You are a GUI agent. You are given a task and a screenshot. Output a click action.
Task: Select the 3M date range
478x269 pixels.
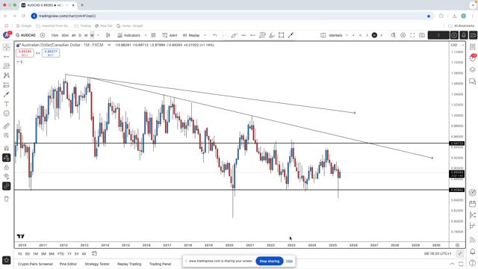tap(43, 254)
